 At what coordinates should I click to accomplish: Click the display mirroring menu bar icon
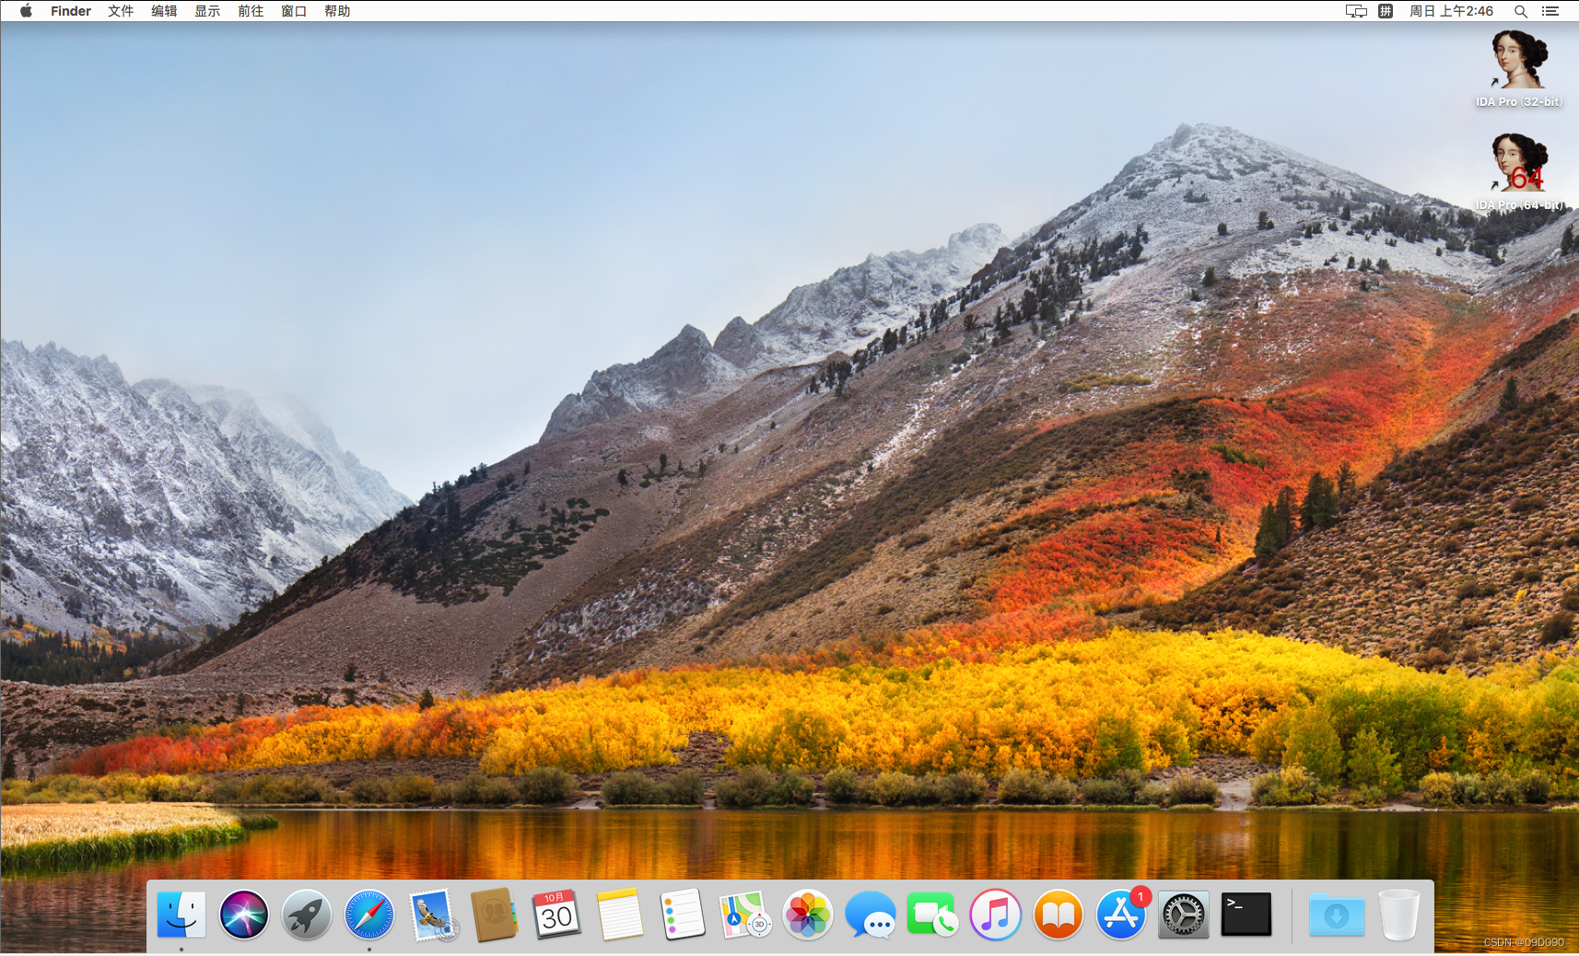tap(1356, 11)
